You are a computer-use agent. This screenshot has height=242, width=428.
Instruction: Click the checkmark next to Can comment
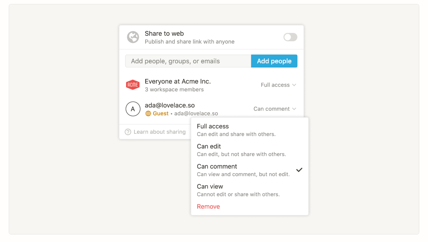click(299, 170)
